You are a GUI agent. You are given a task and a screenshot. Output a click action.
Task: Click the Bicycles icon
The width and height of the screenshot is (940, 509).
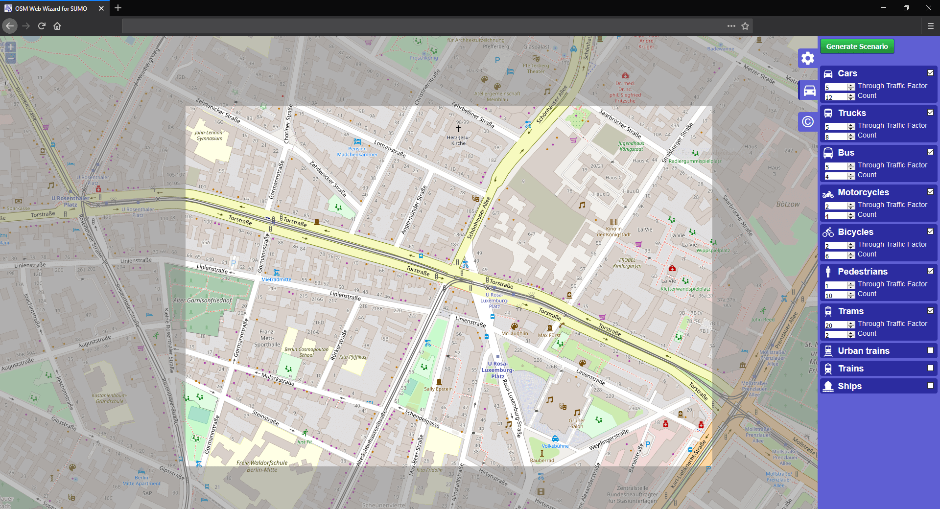pyautogui.click(x=828, y=232)
